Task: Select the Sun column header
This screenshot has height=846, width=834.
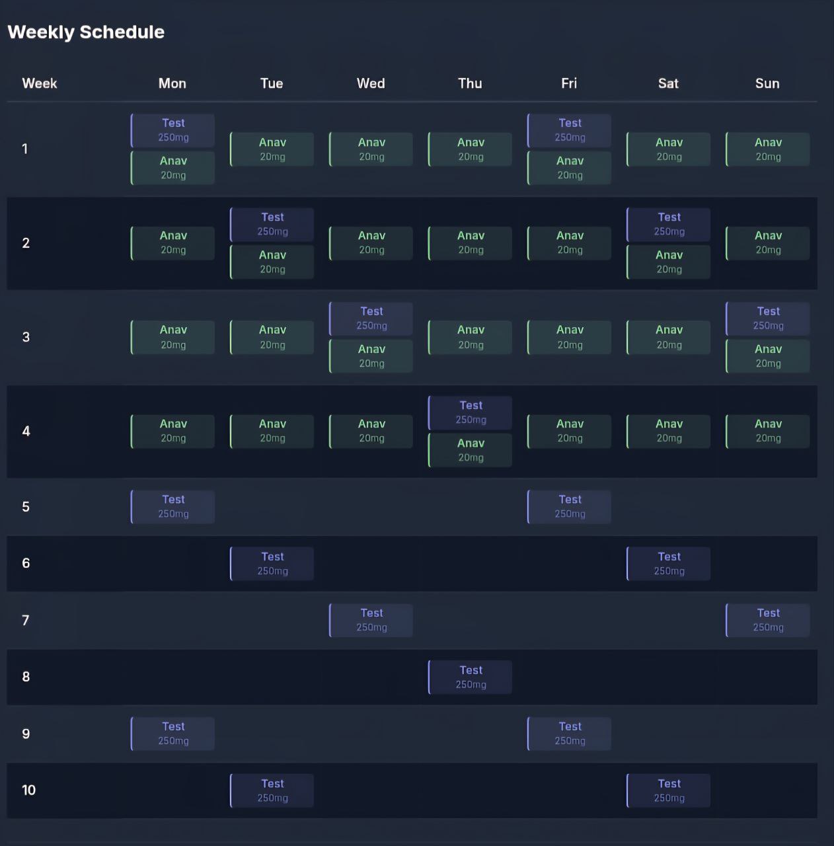Action: [x=767, y=83]
